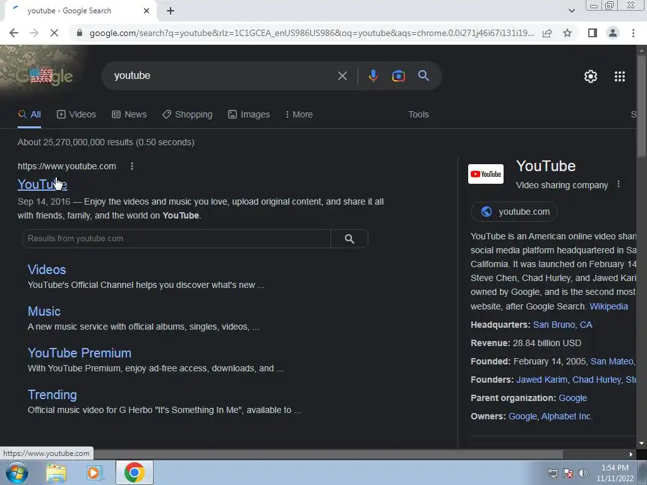
Task: Open the knowledge panel more options dots
Action: (x=618, y=184)
